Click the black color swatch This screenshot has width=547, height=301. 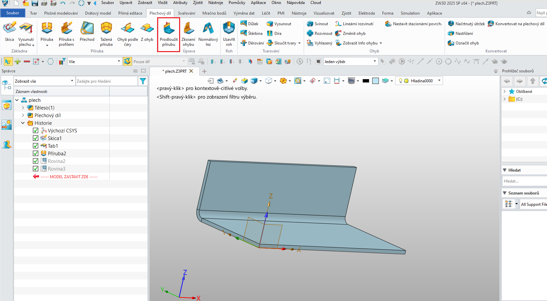(366, 81)
